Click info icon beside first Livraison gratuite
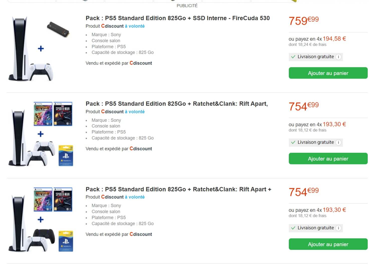The height and width of the screenshot is (268, 381). pos(338,57)
